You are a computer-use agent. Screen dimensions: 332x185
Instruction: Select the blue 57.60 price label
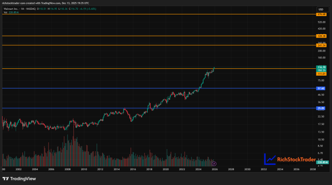(x=321, y=88)
